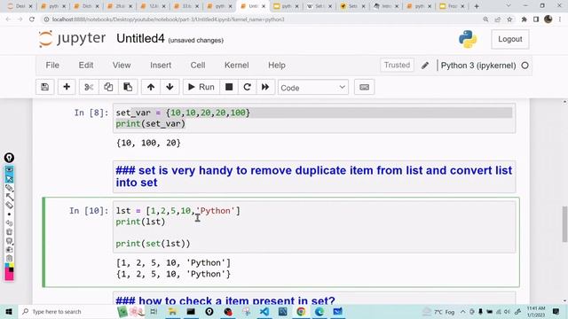Click the pencil edit icon beside Trusted
Screen dimensions: 568x319
tap(425, 66)
